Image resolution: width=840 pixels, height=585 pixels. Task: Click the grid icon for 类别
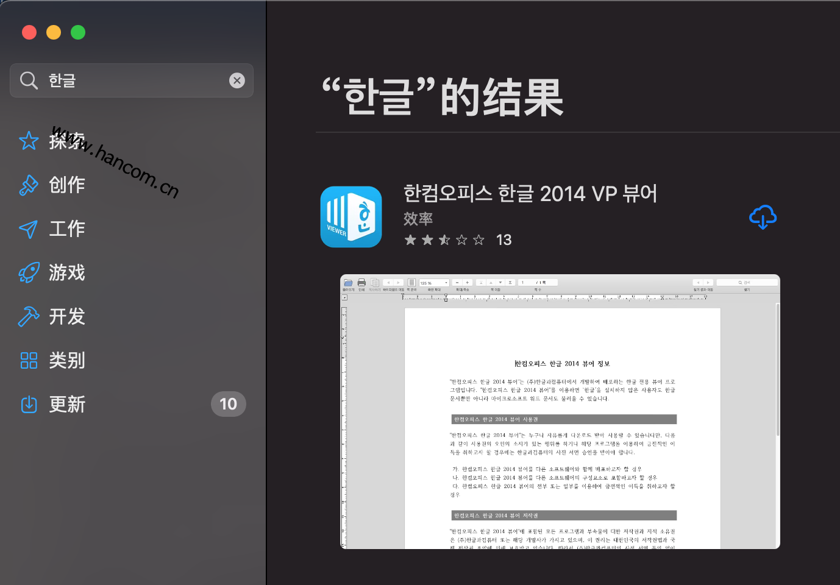click(x=29, y=360)
